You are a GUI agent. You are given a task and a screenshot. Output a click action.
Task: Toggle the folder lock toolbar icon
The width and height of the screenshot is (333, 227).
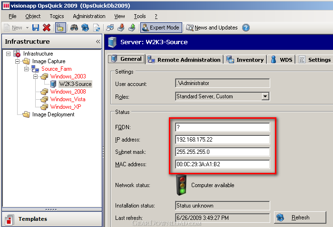click(60, 28)
